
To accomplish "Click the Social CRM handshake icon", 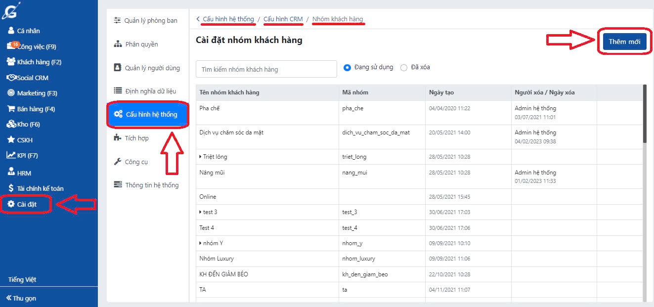I will 11,78.
